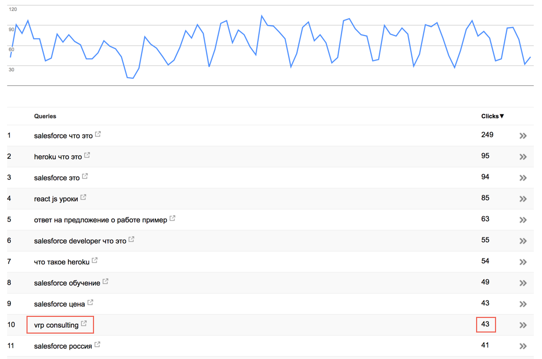This screenshot has height=359, width=542.
Task: Click the highest peak on clicks chart line
Action: coord(262,16)
